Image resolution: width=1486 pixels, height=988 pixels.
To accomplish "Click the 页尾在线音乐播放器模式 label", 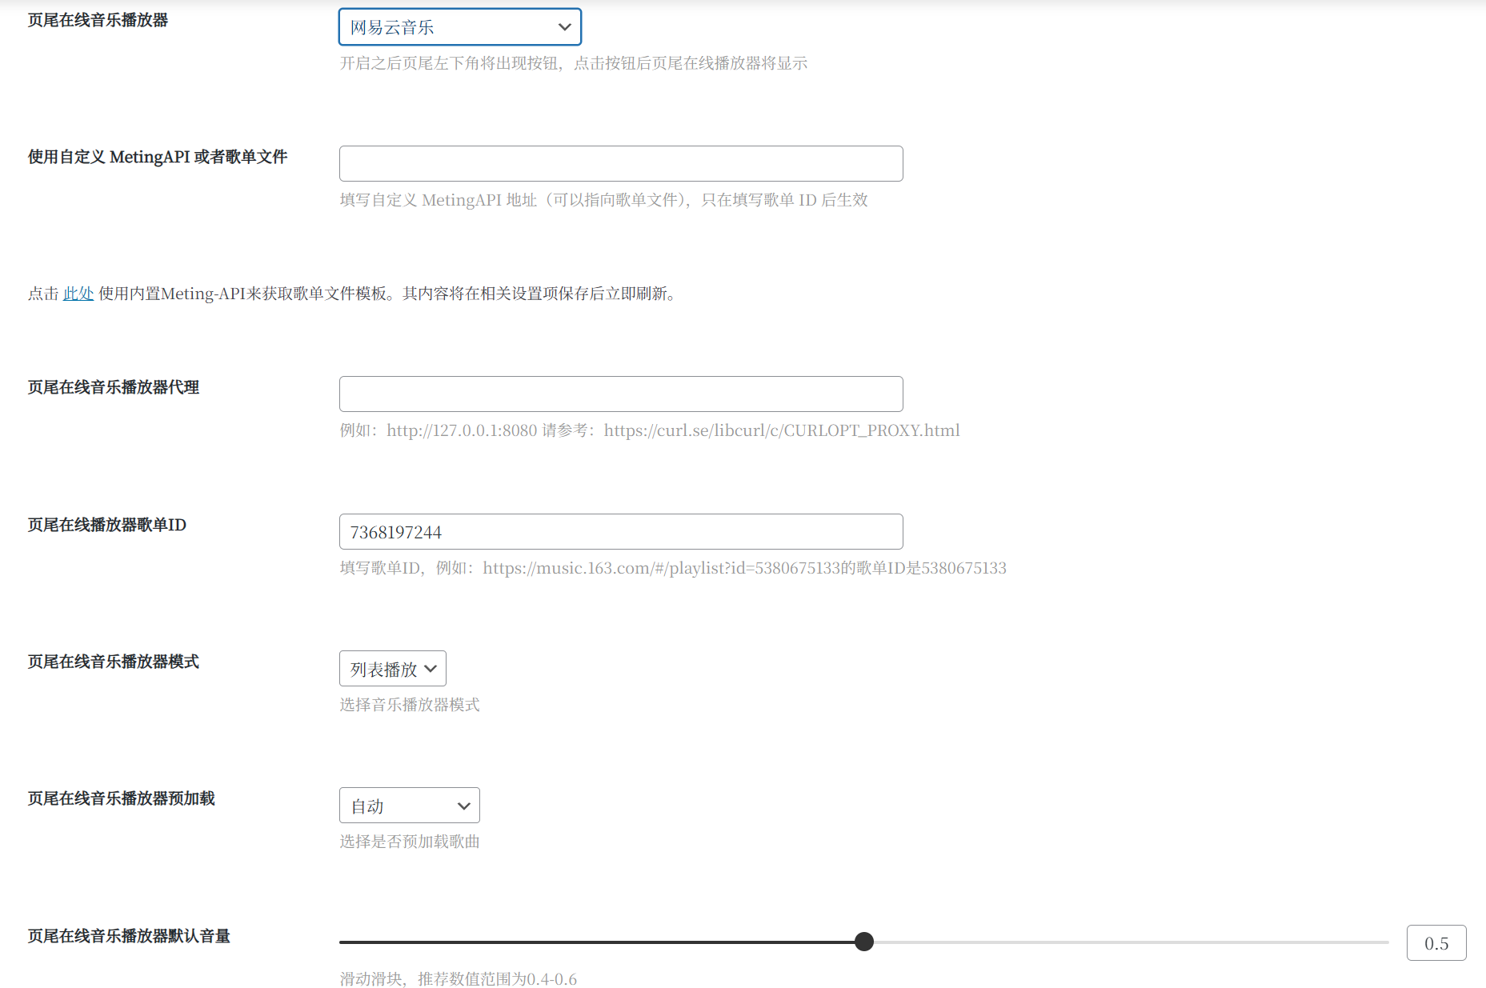I will coord(114,662).
